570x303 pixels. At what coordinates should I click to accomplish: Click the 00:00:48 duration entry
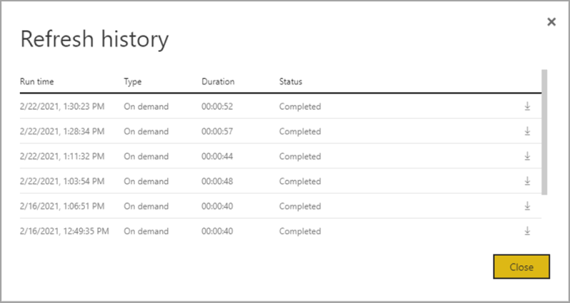(x=218, y=182)
